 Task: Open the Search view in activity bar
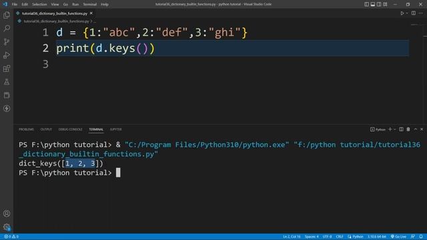point(7,28)
